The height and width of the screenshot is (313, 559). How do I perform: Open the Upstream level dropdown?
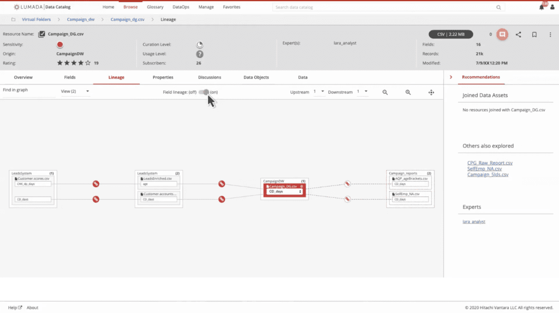tap(318, 92)
